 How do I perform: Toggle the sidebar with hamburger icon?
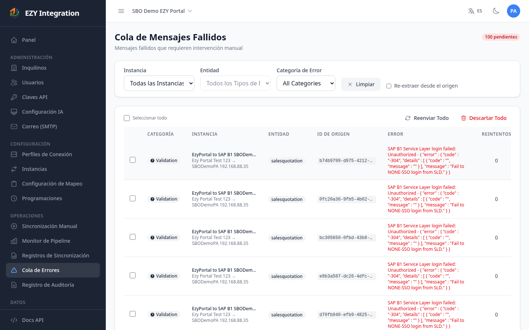[x=121, y=11]
